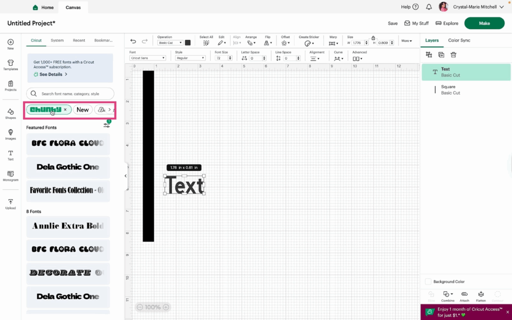The height and width of the screenshot is (320, 512).
Task: Click the operation color swatch
Action: click(x=188, y=43)
